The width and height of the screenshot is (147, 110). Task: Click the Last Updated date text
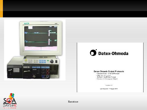click(x=109, y=89)
